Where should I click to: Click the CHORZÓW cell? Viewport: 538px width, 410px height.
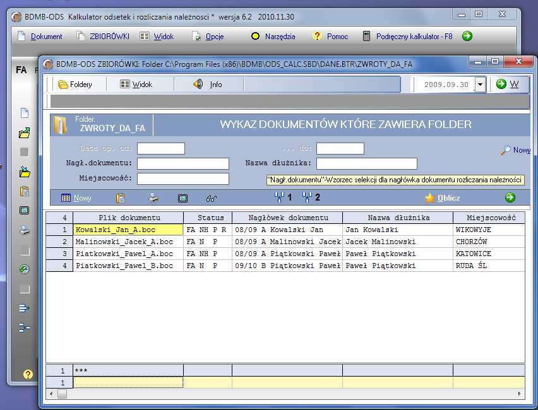tap(489, 242)
